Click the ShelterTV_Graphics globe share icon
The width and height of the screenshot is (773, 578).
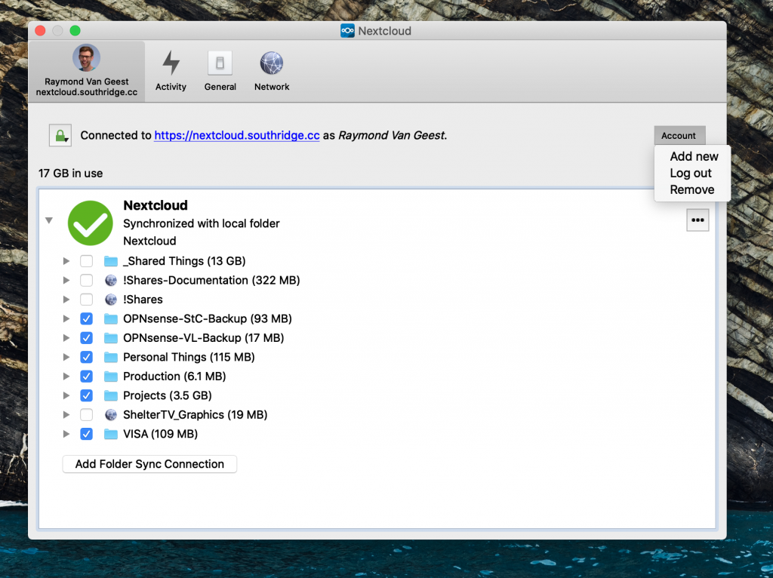coord(111,415)
